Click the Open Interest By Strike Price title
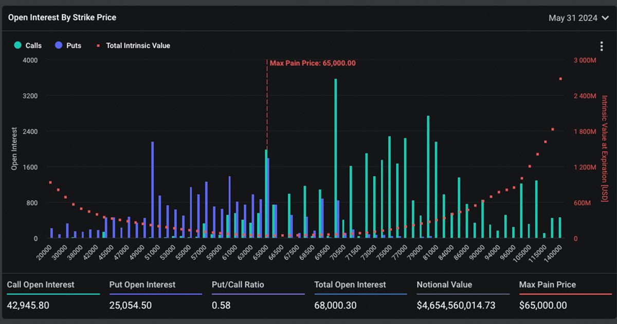This screenshot has width=617, height=324. coord(62,17)
